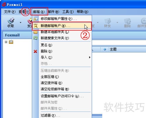Open the 工具 menu
The height and width of the screenshot is (118, 146).
68,12
